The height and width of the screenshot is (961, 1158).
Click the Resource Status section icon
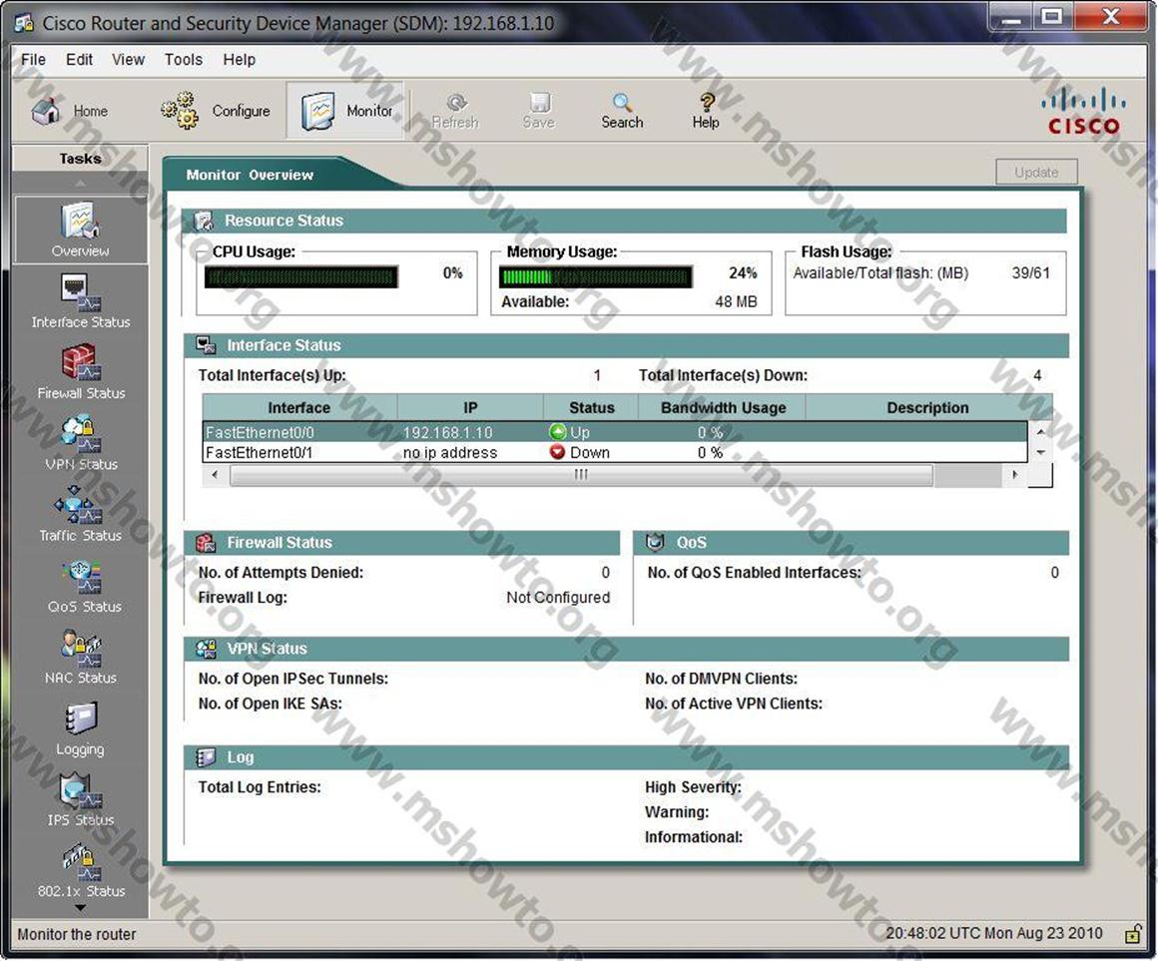click(203, 221)
